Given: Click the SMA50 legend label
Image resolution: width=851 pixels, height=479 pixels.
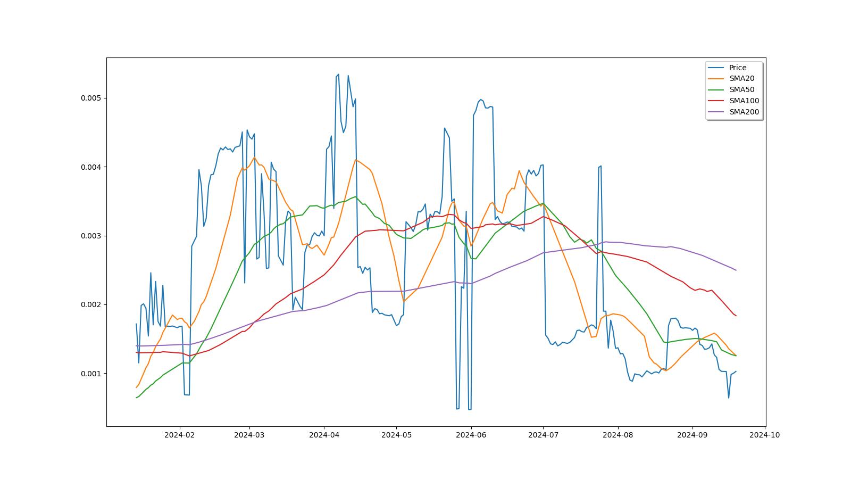Looking at the screenshot, I should (x=741, y=90).
